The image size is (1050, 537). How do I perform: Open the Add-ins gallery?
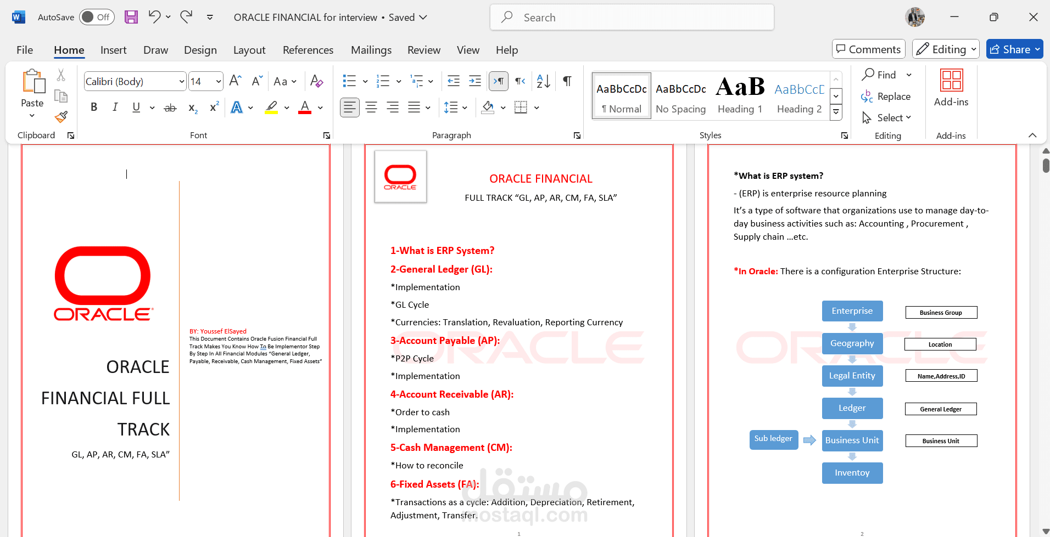[951, 88]
